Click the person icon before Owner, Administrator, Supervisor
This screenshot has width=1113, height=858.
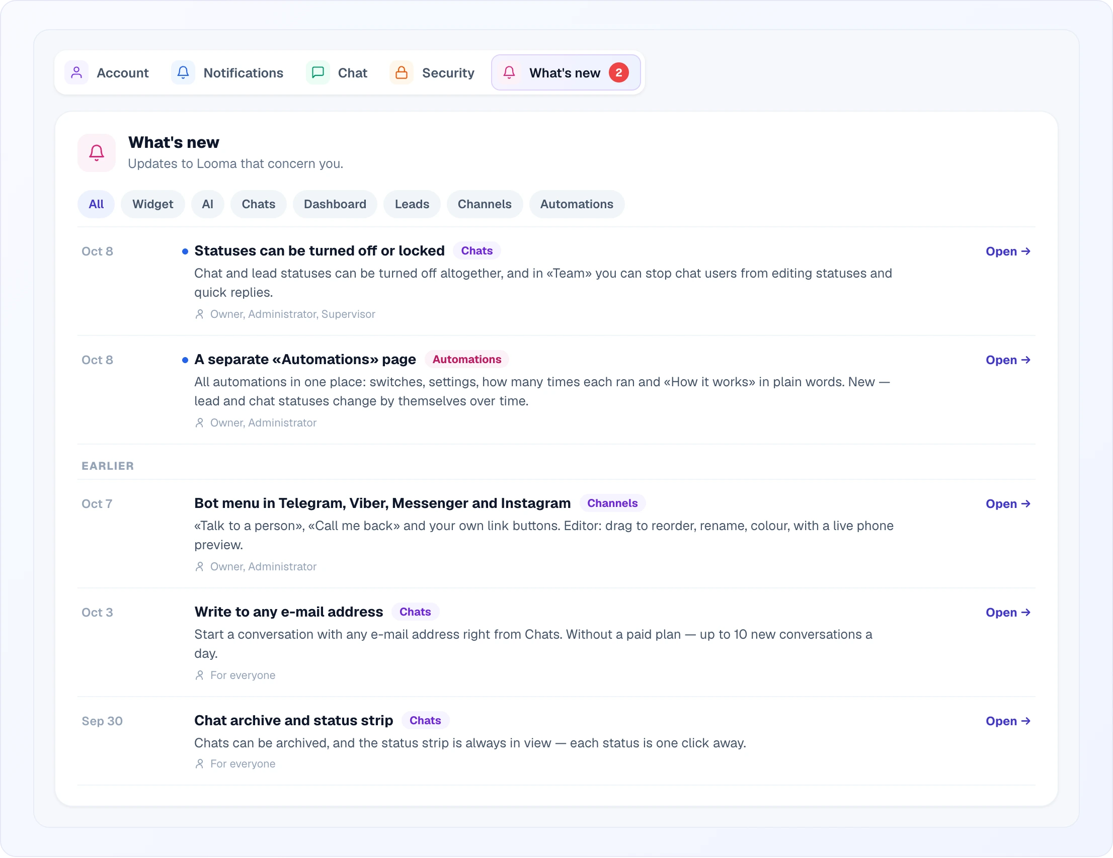pos(200,314)
